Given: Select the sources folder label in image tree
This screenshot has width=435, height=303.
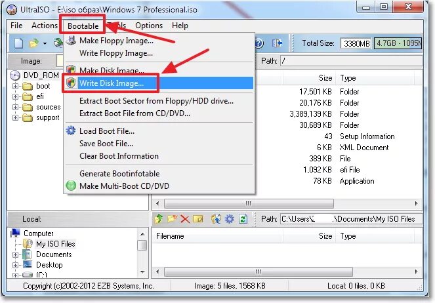Looking at the screenshot, I should coord(49,107).
